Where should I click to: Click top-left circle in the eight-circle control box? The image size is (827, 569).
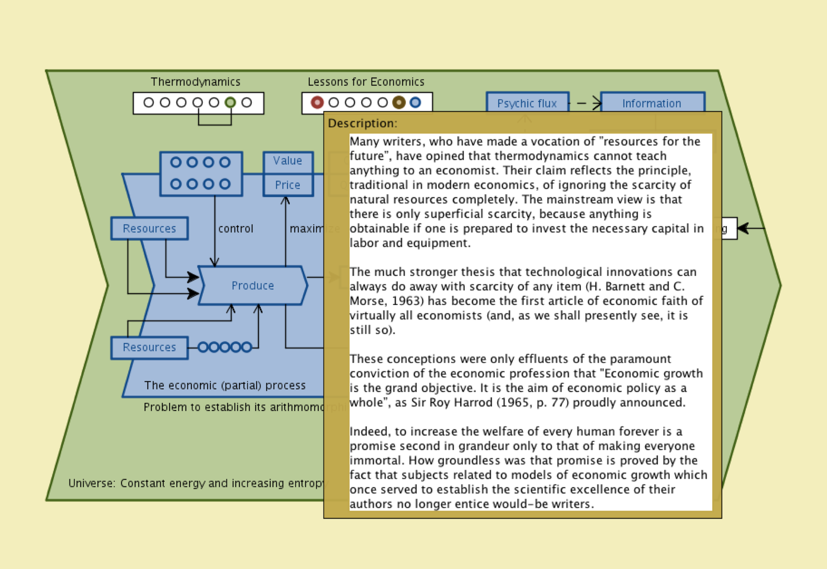176,162
